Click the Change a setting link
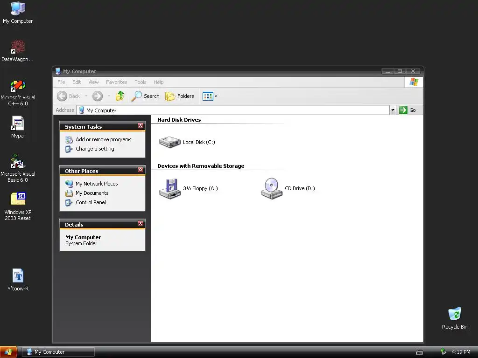The width and height of the screenshot is (478, 358). pos(95,149)
